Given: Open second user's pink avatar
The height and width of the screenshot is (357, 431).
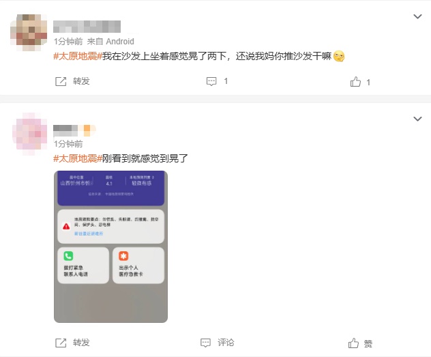Looking at the screenshot, I should click(x=30, y=134).
